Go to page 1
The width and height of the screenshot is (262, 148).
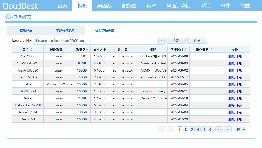pos(179,129)
